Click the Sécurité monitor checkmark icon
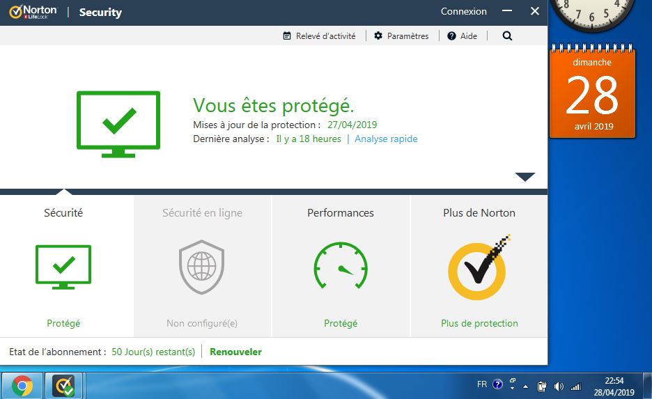Viewport: 652px width, 399px height. click(63, 267)
